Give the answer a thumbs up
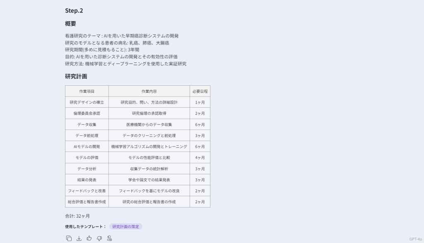The height and width of the screenshot is (243, 424). (x=89, y=238)
